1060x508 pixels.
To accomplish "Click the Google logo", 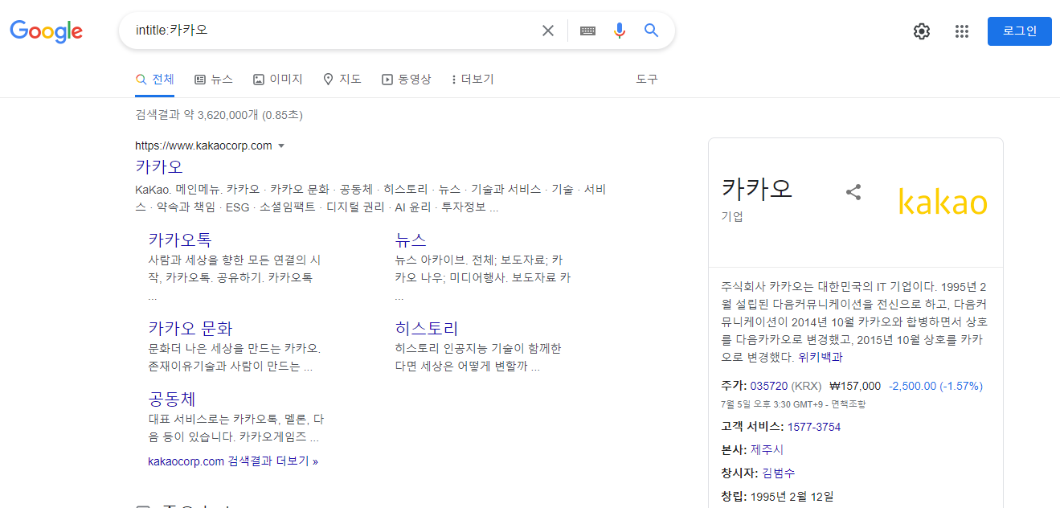I will [46, 31].
